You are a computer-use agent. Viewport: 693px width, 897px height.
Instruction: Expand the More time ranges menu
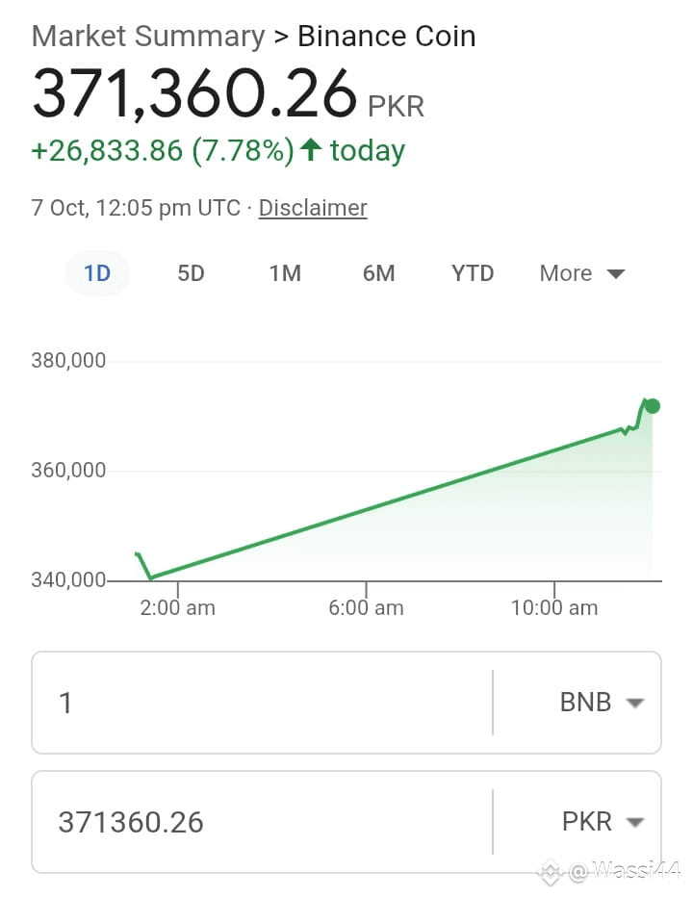582,273
